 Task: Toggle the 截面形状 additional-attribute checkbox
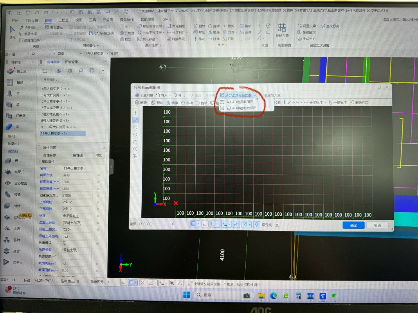click(98, 175)
